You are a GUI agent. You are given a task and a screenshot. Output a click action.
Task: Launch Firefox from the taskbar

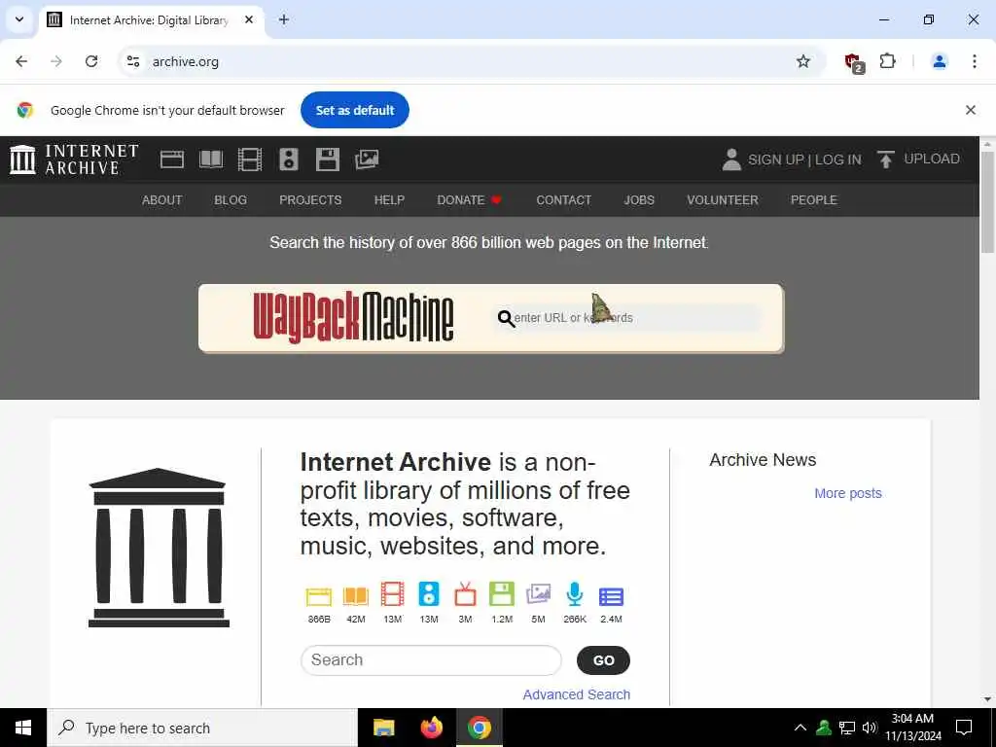point(432,728)
